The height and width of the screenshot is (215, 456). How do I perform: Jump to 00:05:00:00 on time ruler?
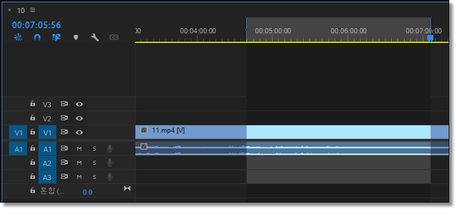tap(273, 31)
